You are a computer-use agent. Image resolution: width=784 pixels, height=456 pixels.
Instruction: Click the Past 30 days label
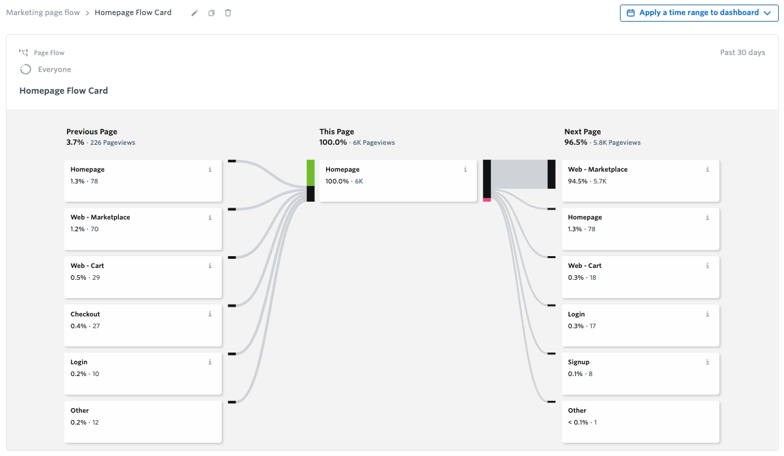tap(742, 52)
